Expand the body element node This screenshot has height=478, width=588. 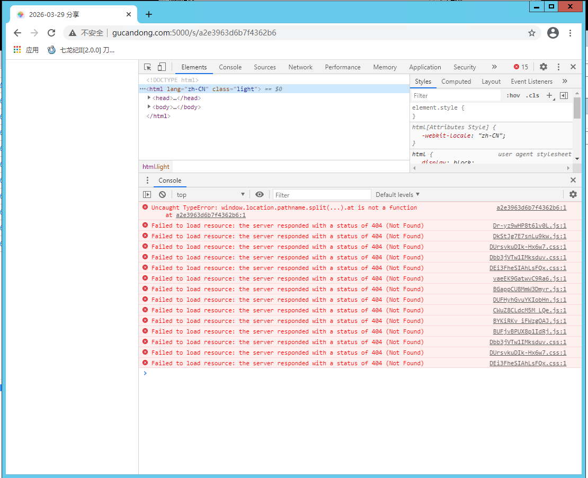click(149, 107)
